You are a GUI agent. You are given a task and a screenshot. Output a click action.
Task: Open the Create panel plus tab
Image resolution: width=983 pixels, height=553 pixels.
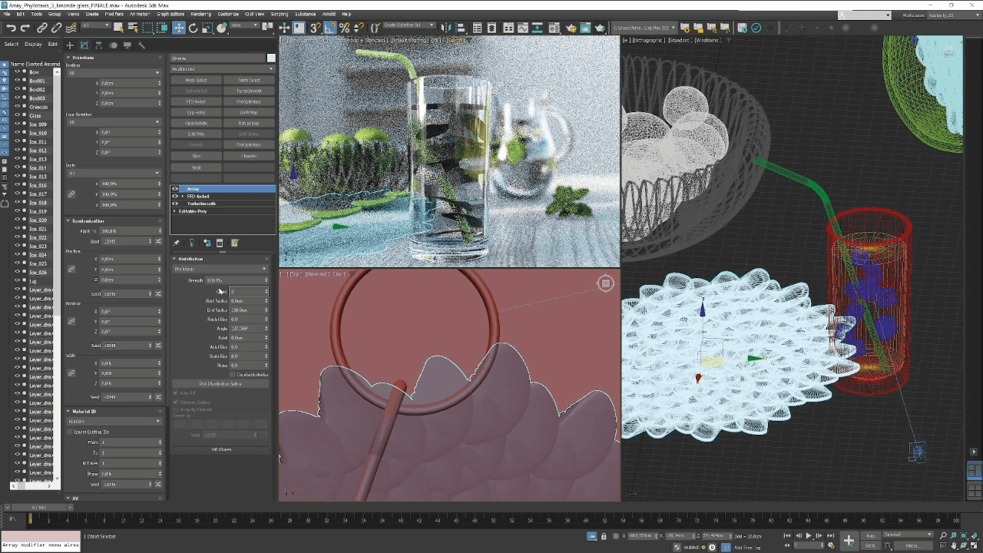[x=70, y=45]
